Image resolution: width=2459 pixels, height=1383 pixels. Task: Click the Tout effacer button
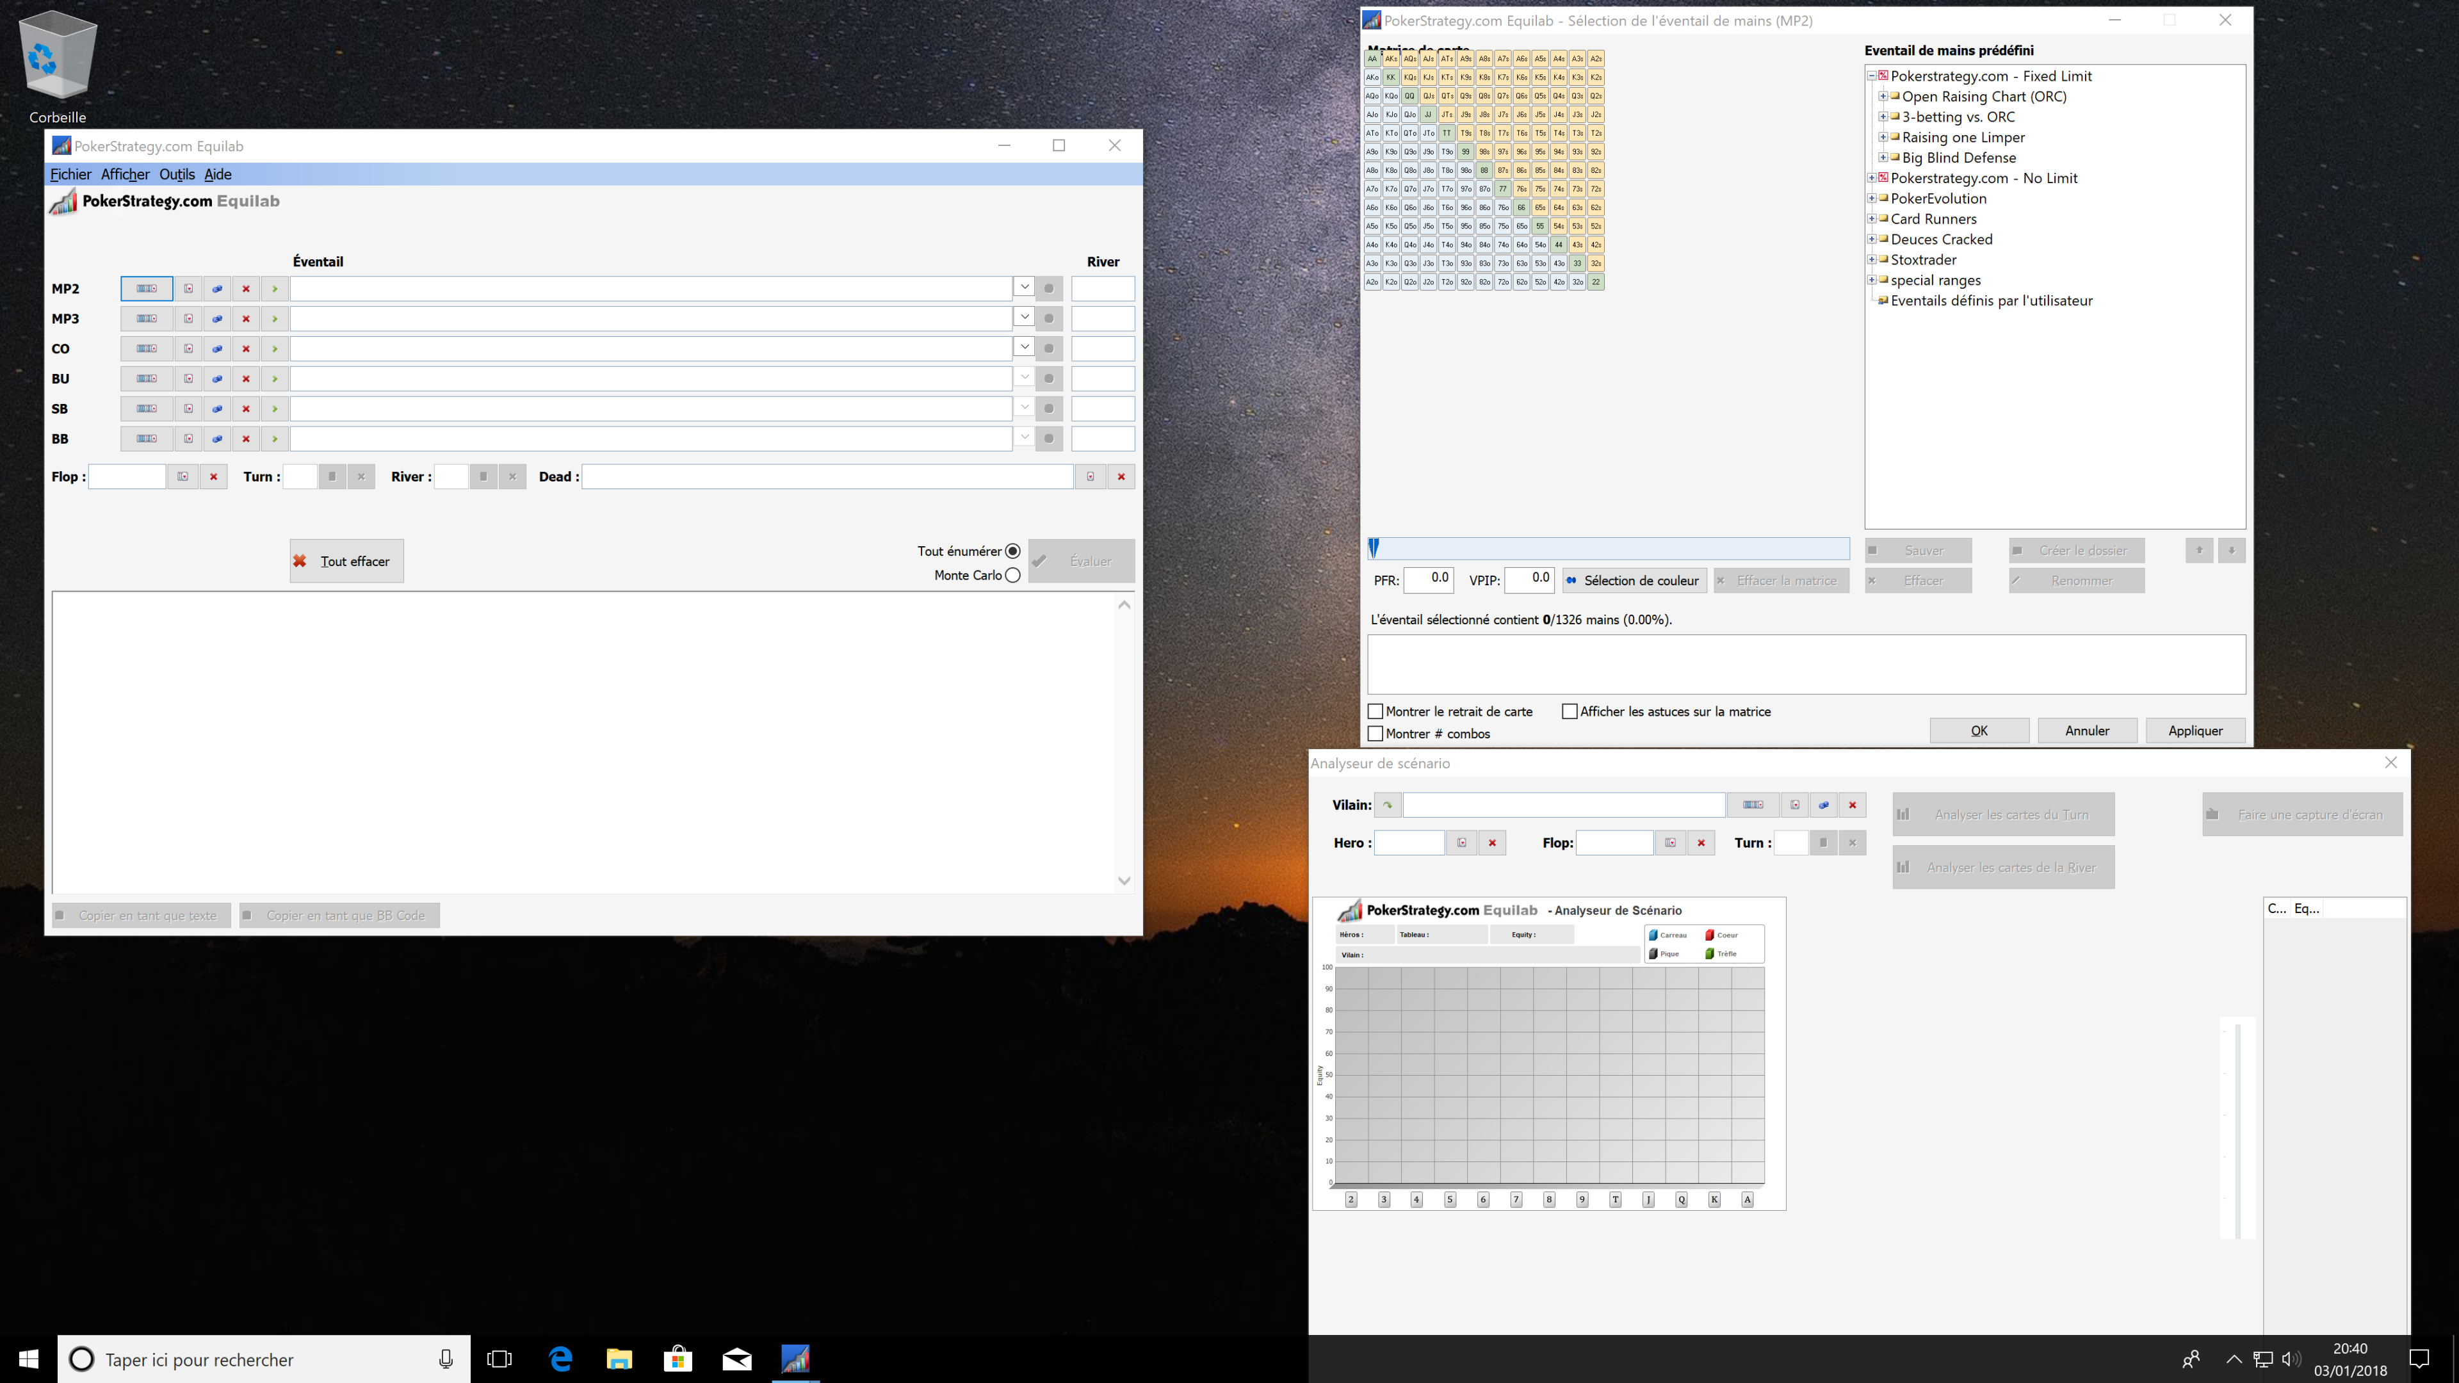pos(346,562)
